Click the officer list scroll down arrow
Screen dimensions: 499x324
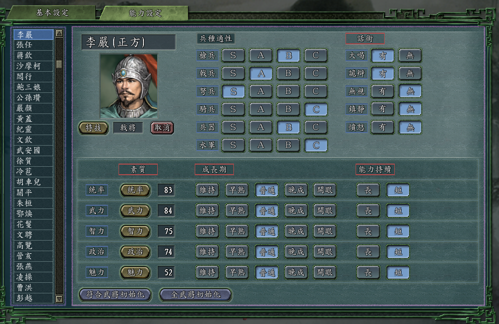pyautogui.click(x=59, y=299)
